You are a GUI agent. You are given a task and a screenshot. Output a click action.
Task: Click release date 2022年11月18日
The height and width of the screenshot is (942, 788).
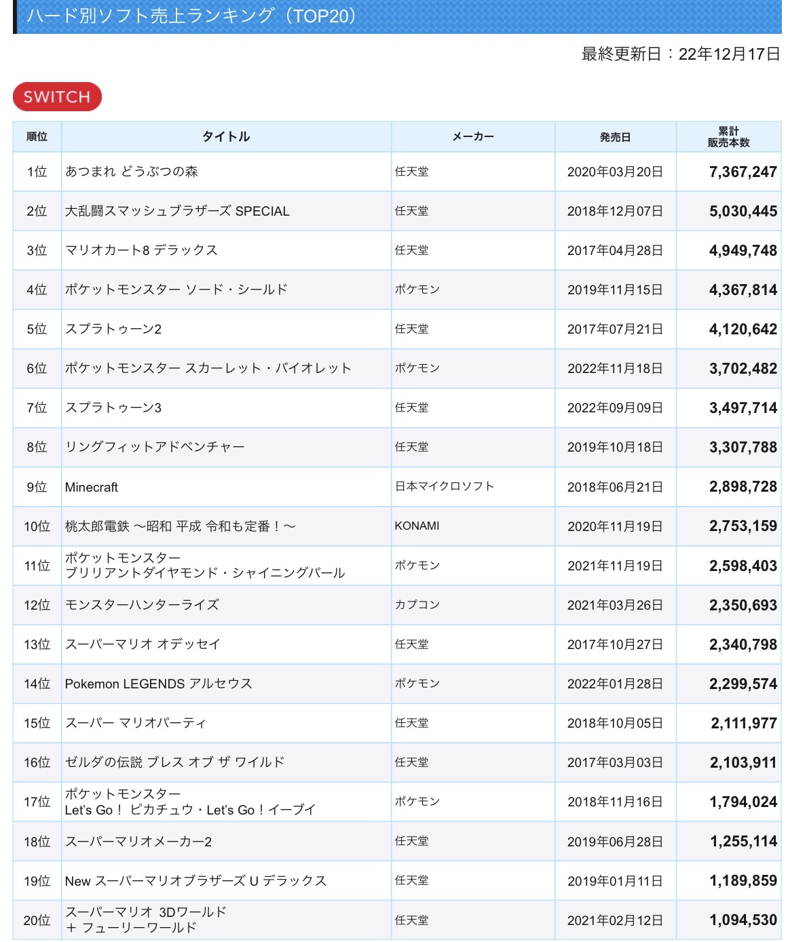pyautogui.click(x=615, y=368)
